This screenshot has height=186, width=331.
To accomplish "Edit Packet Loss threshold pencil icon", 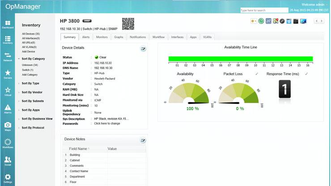I will 257,74.
